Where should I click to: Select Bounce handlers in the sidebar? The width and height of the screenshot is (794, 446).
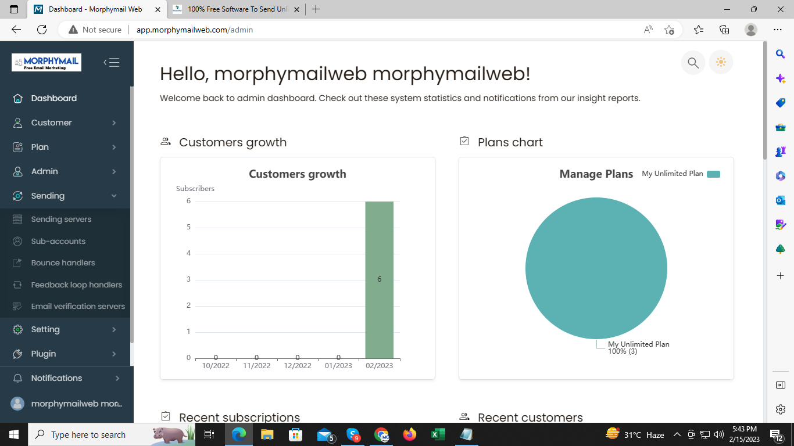point(63,263)
